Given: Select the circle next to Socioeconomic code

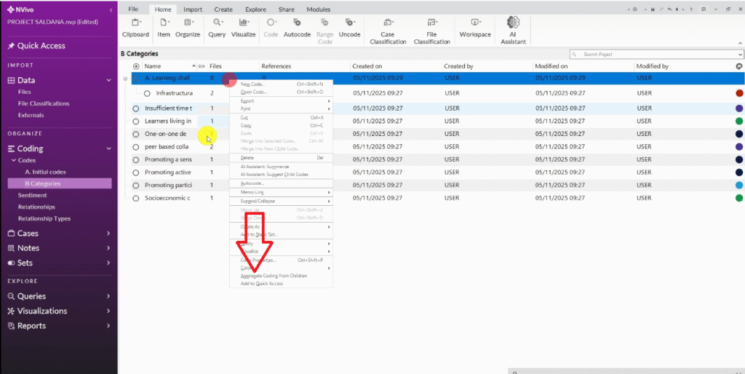Looking at the screenshot, I should 136,198.
